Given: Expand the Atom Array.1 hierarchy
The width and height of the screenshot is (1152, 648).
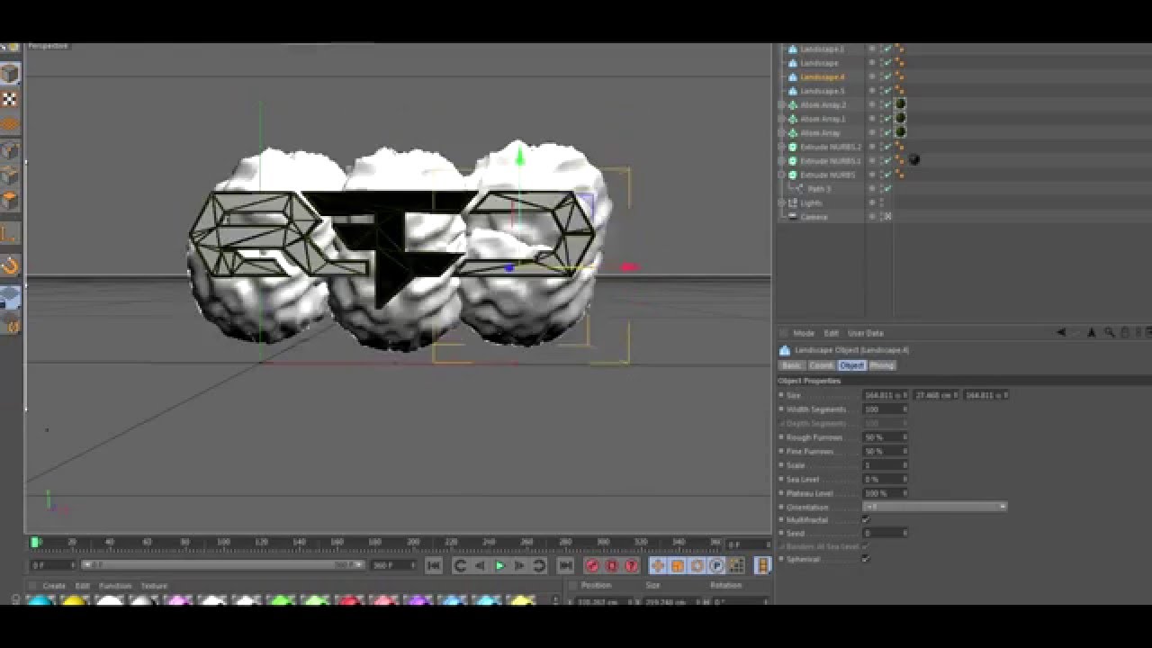Looking at the screenshot, I should 781,119.
